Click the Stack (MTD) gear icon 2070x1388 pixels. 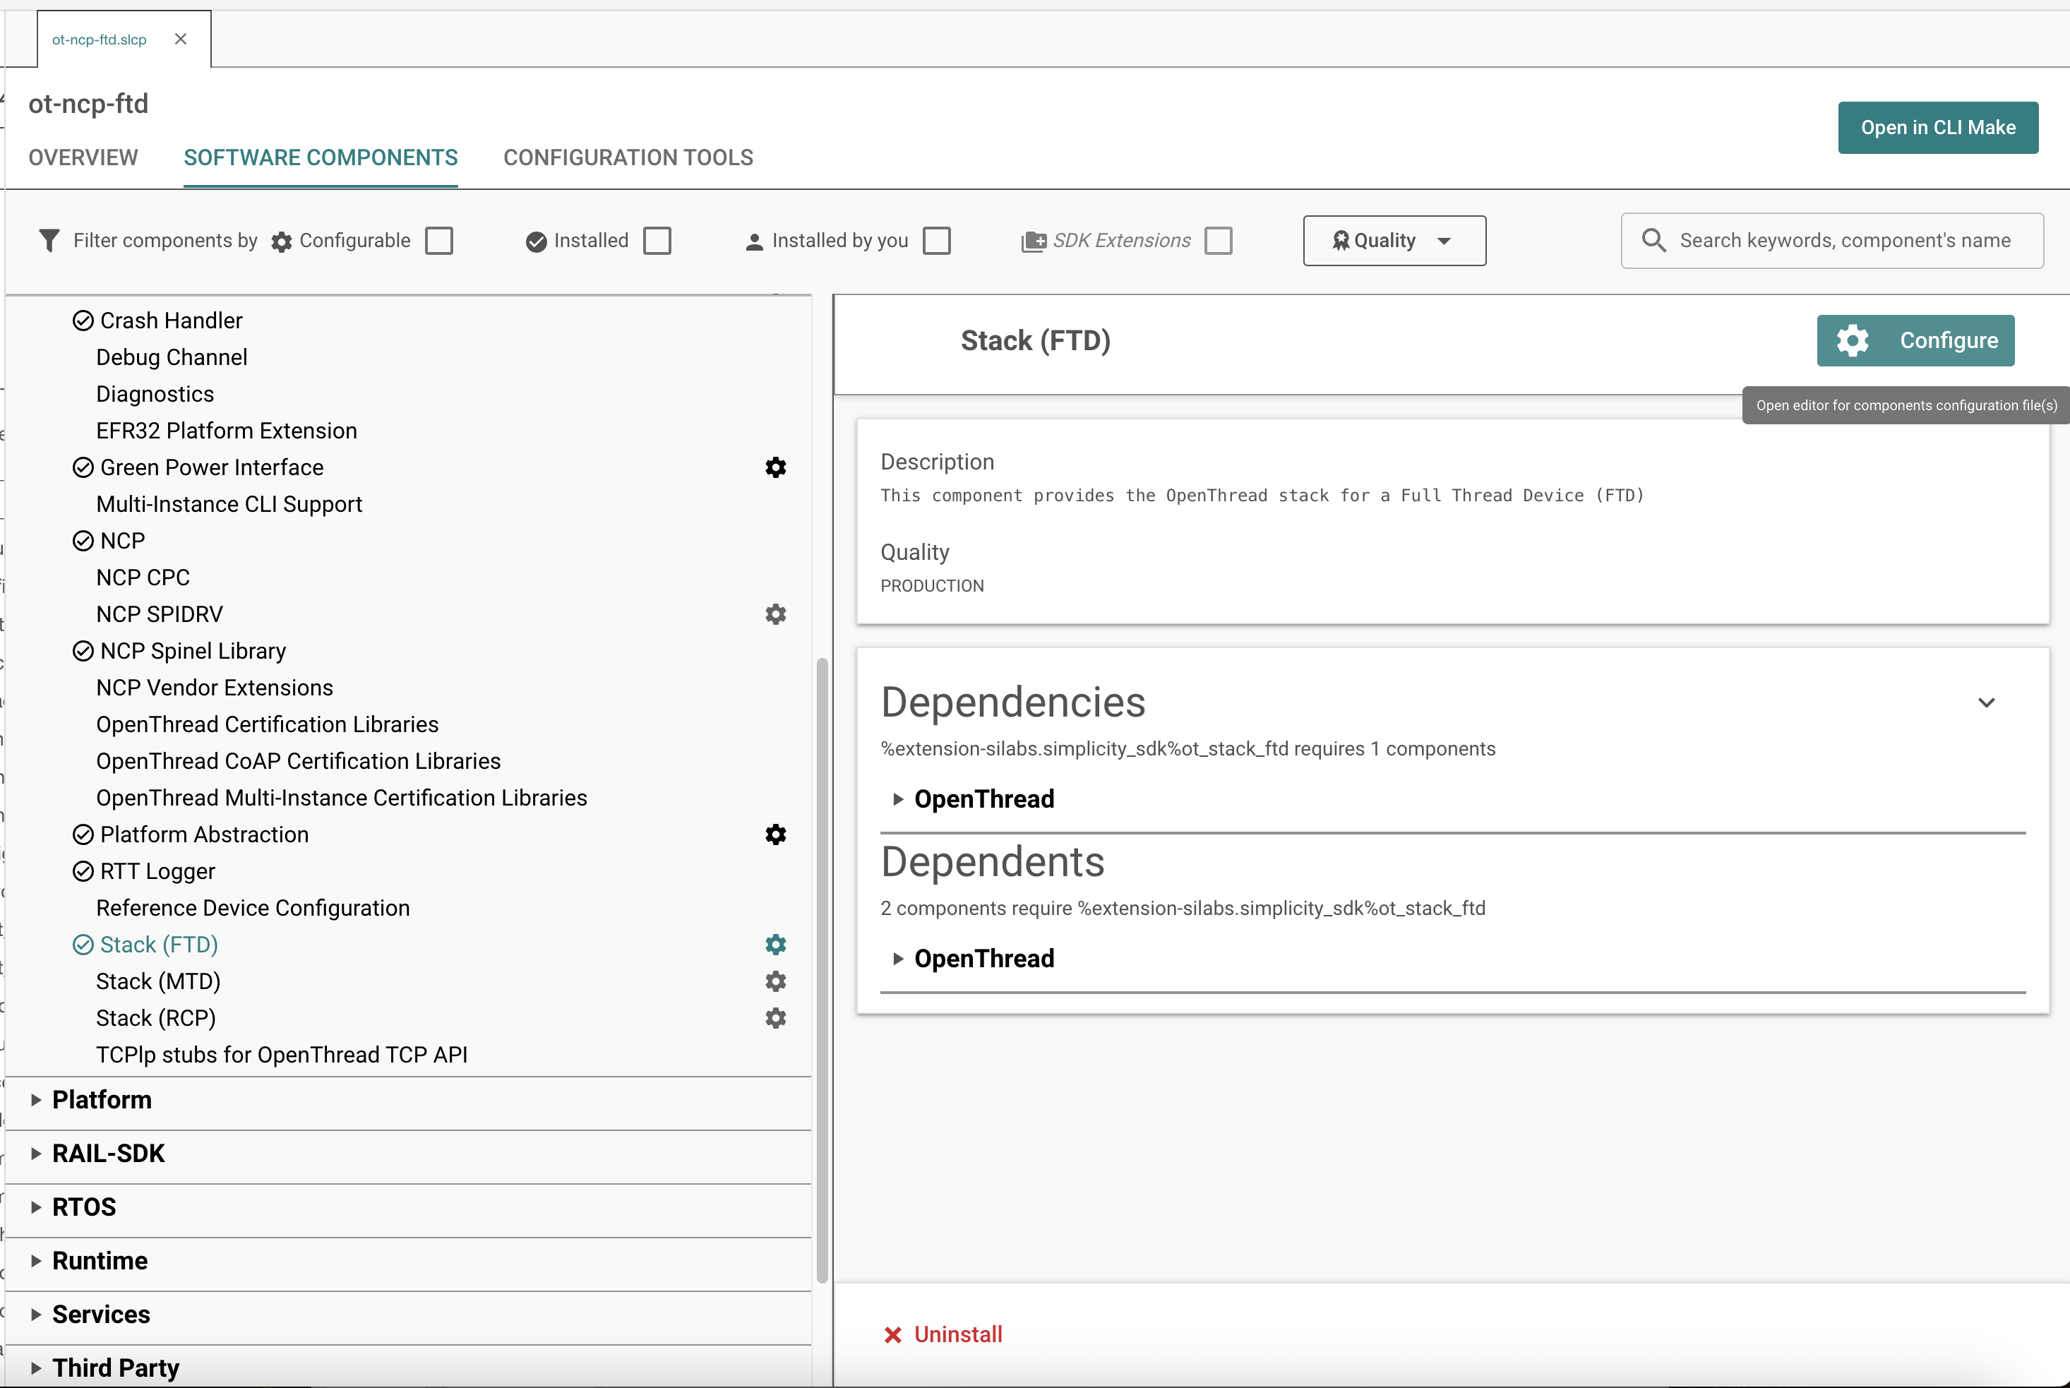(775, 981)
